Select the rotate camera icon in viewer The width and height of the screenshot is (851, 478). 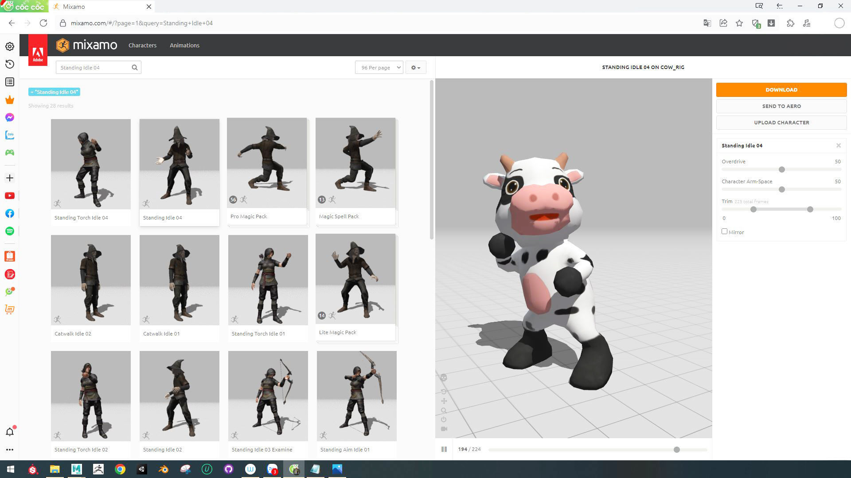tap(444, 392)
